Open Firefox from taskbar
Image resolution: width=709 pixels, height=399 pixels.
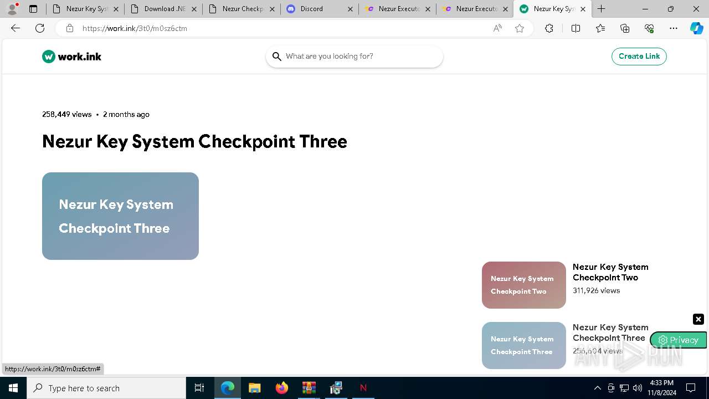pyautogui.click(x=282, y=388)
